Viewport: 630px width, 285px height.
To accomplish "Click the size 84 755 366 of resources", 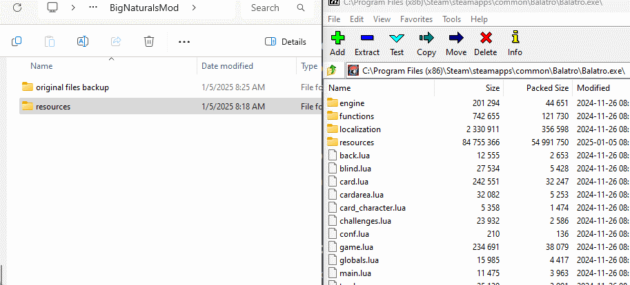I will tap(481, 142).
